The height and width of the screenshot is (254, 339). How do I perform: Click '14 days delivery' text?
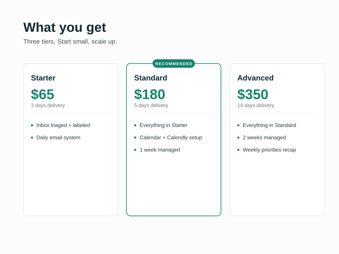coord(256,105)
